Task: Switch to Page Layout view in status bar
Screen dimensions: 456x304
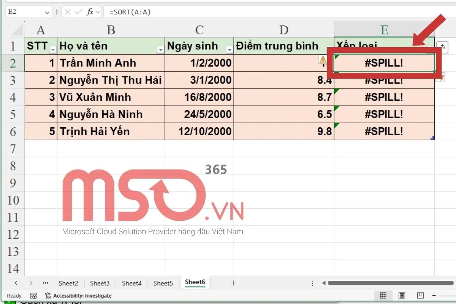Action: [x=402, y=296]
